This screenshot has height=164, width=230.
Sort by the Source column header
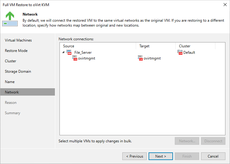[69, 46]
